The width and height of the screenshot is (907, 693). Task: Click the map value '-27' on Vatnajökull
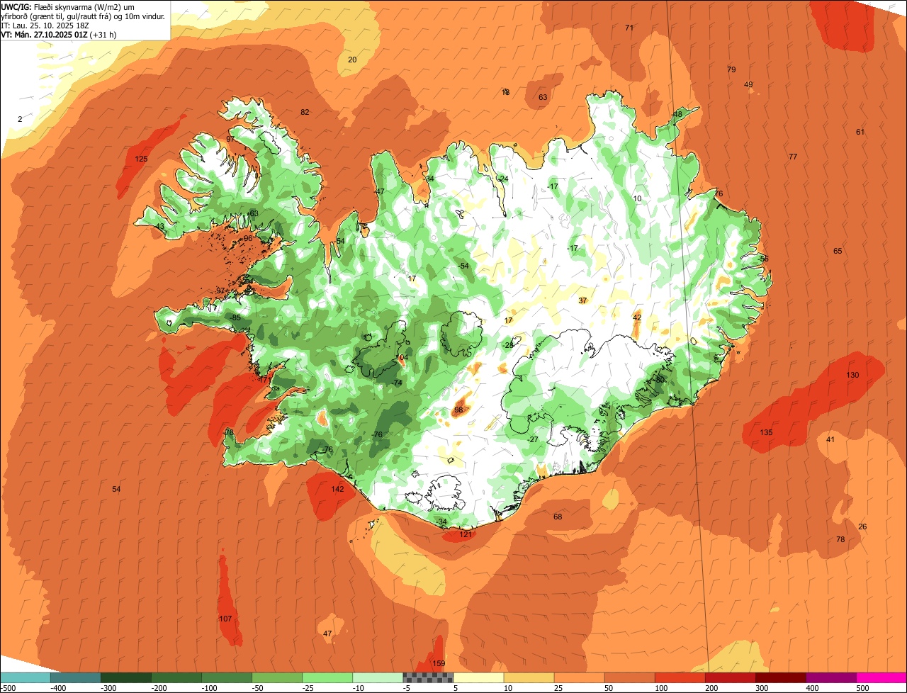tap(533, 439)
